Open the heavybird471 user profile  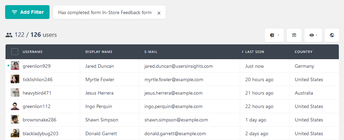point(37,93)
